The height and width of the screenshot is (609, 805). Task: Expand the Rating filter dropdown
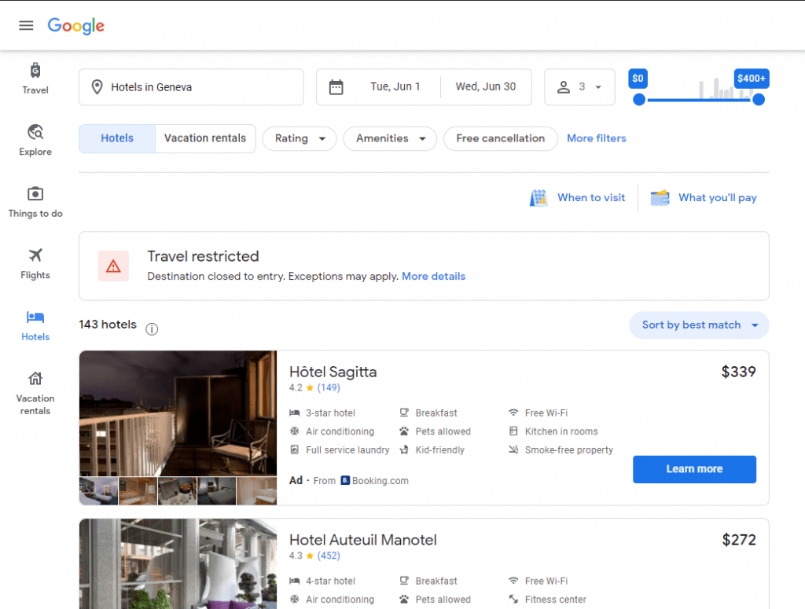300,138
